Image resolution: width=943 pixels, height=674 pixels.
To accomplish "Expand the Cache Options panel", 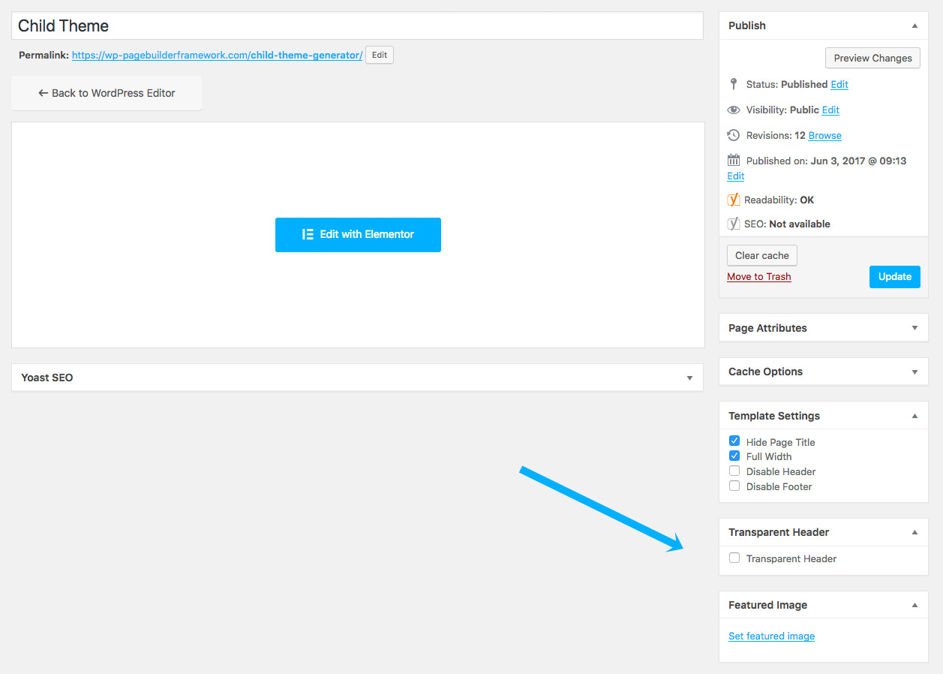I will (x=914, y=372).
